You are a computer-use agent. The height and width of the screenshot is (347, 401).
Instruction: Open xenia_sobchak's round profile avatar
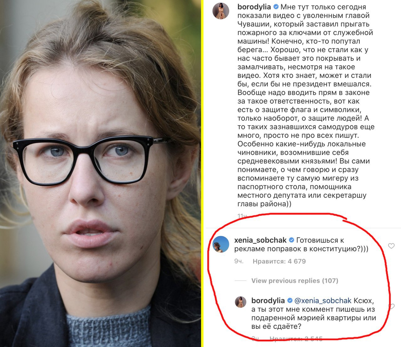(221, 244)
